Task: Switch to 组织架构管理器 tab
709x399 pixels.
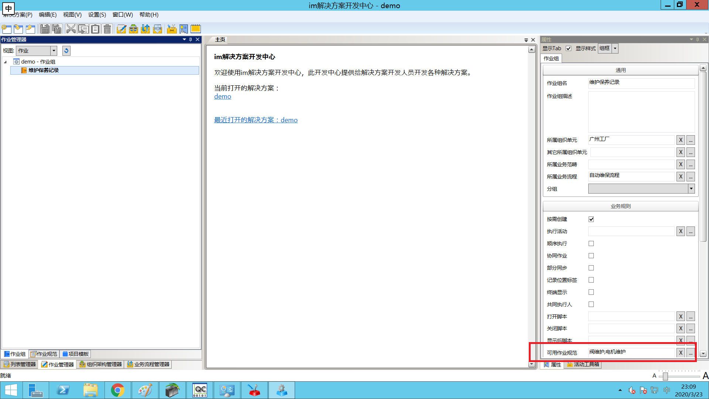Action: click(x=100, y=364)
